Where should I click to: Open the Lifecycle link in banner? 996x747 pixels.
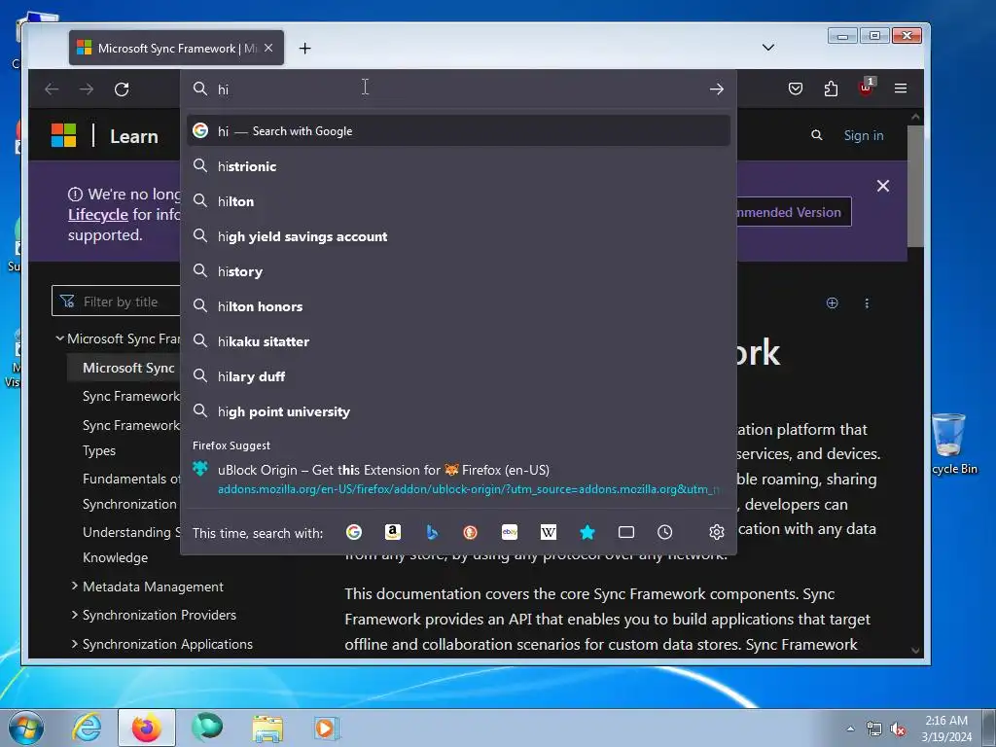98,215
